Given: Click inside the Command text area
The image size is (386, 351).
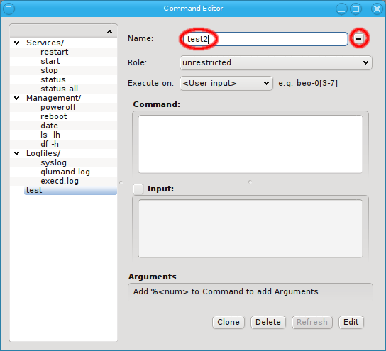Looking at the screenshot, I should point(250,144).
